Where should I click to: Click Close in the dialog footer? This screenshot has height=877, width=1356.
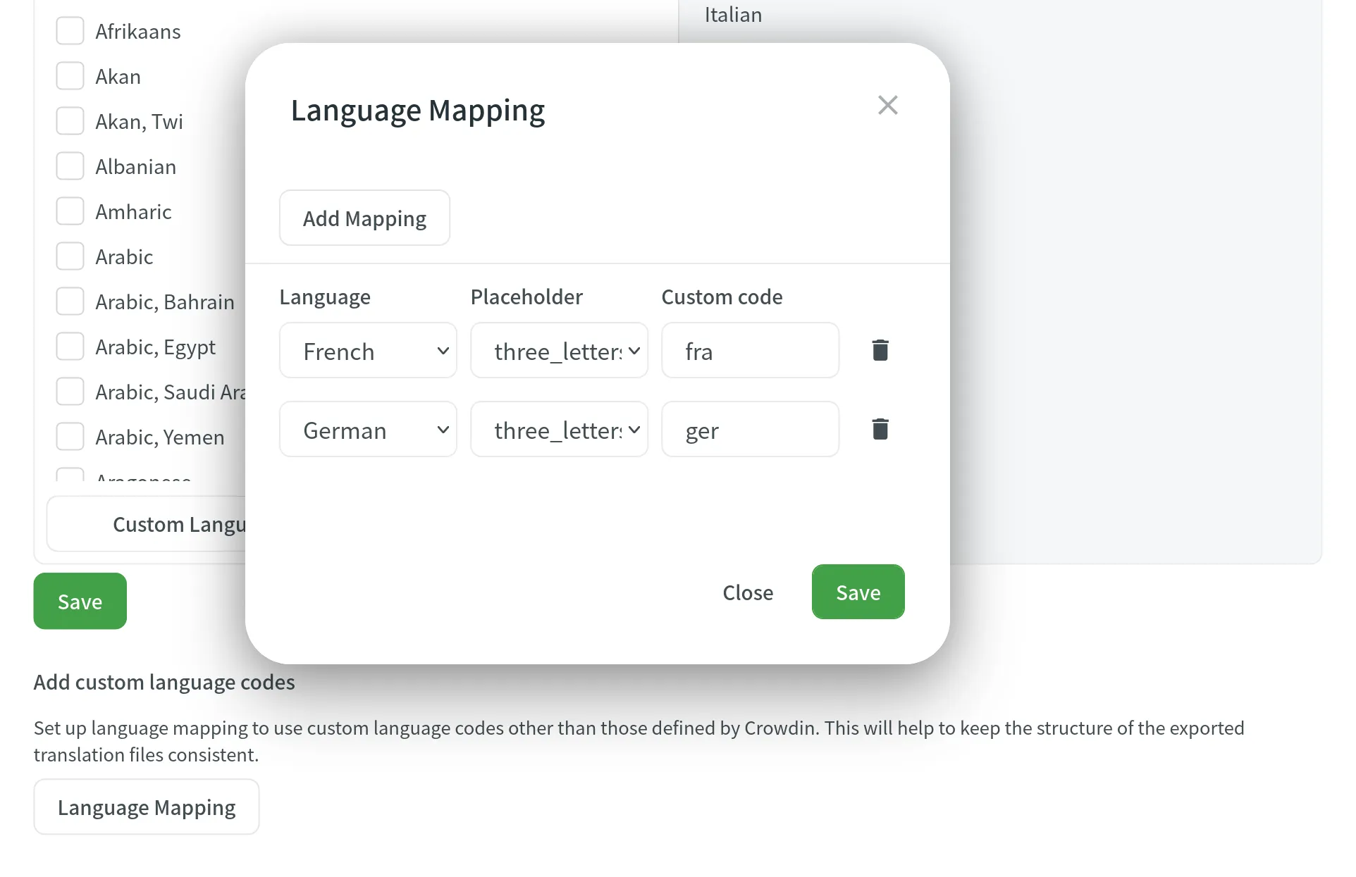747,592
